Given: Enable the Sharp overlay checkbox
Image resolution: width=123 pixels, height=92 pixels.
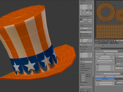Looking at the screenshot, I should [x=87, y=75].
